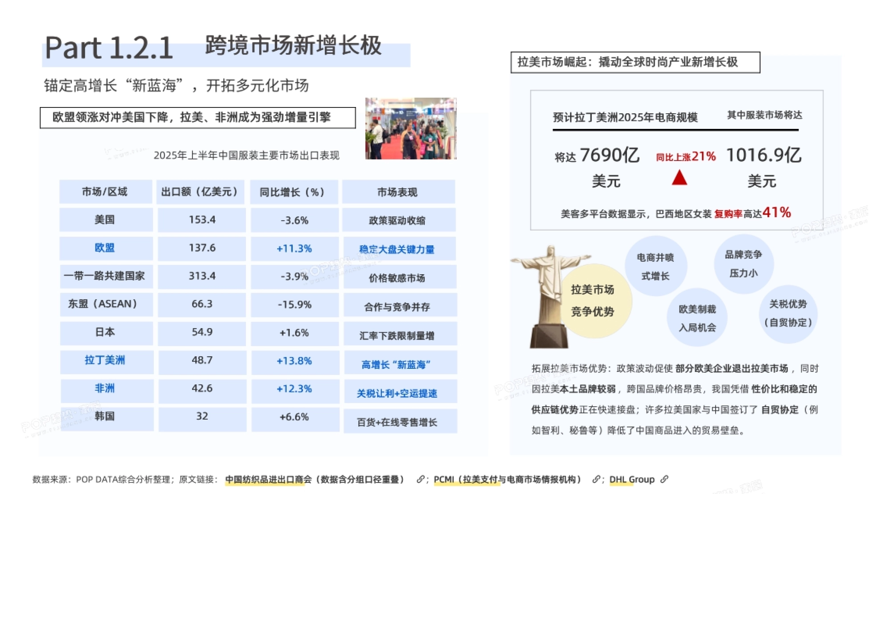Screen dimensions: 869x643
Task: Select the 市场/区域 column header
Action: pyautogui.click(x=106, y=192)
